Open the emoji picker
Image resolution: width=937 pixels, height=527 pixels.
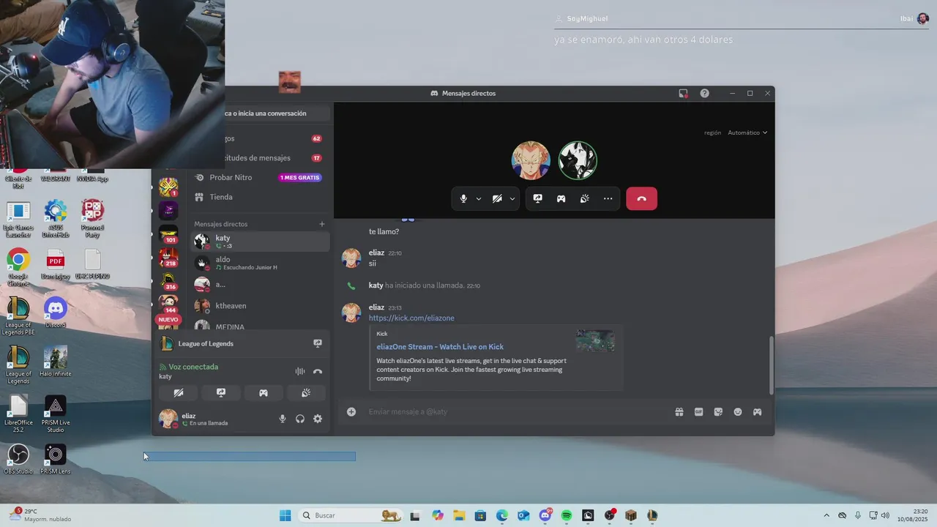click(738, 412)
